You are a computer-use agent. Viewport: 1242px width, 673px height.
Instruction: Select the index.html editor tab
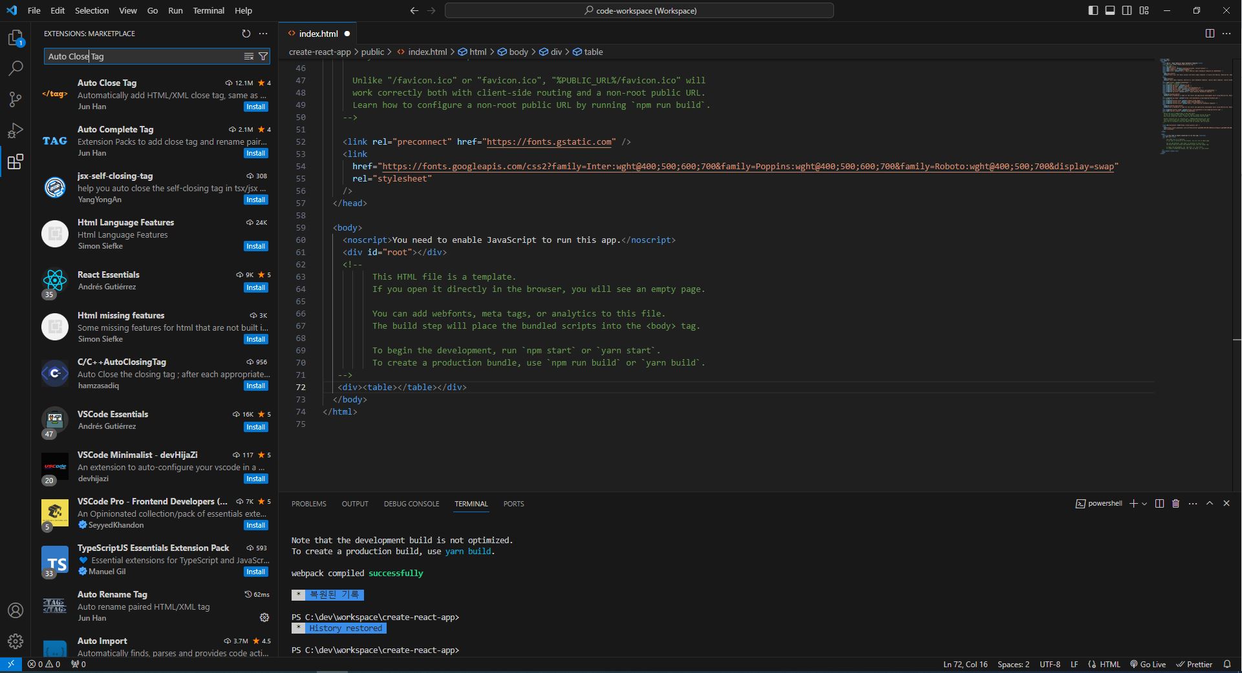[x=318, y=34]
